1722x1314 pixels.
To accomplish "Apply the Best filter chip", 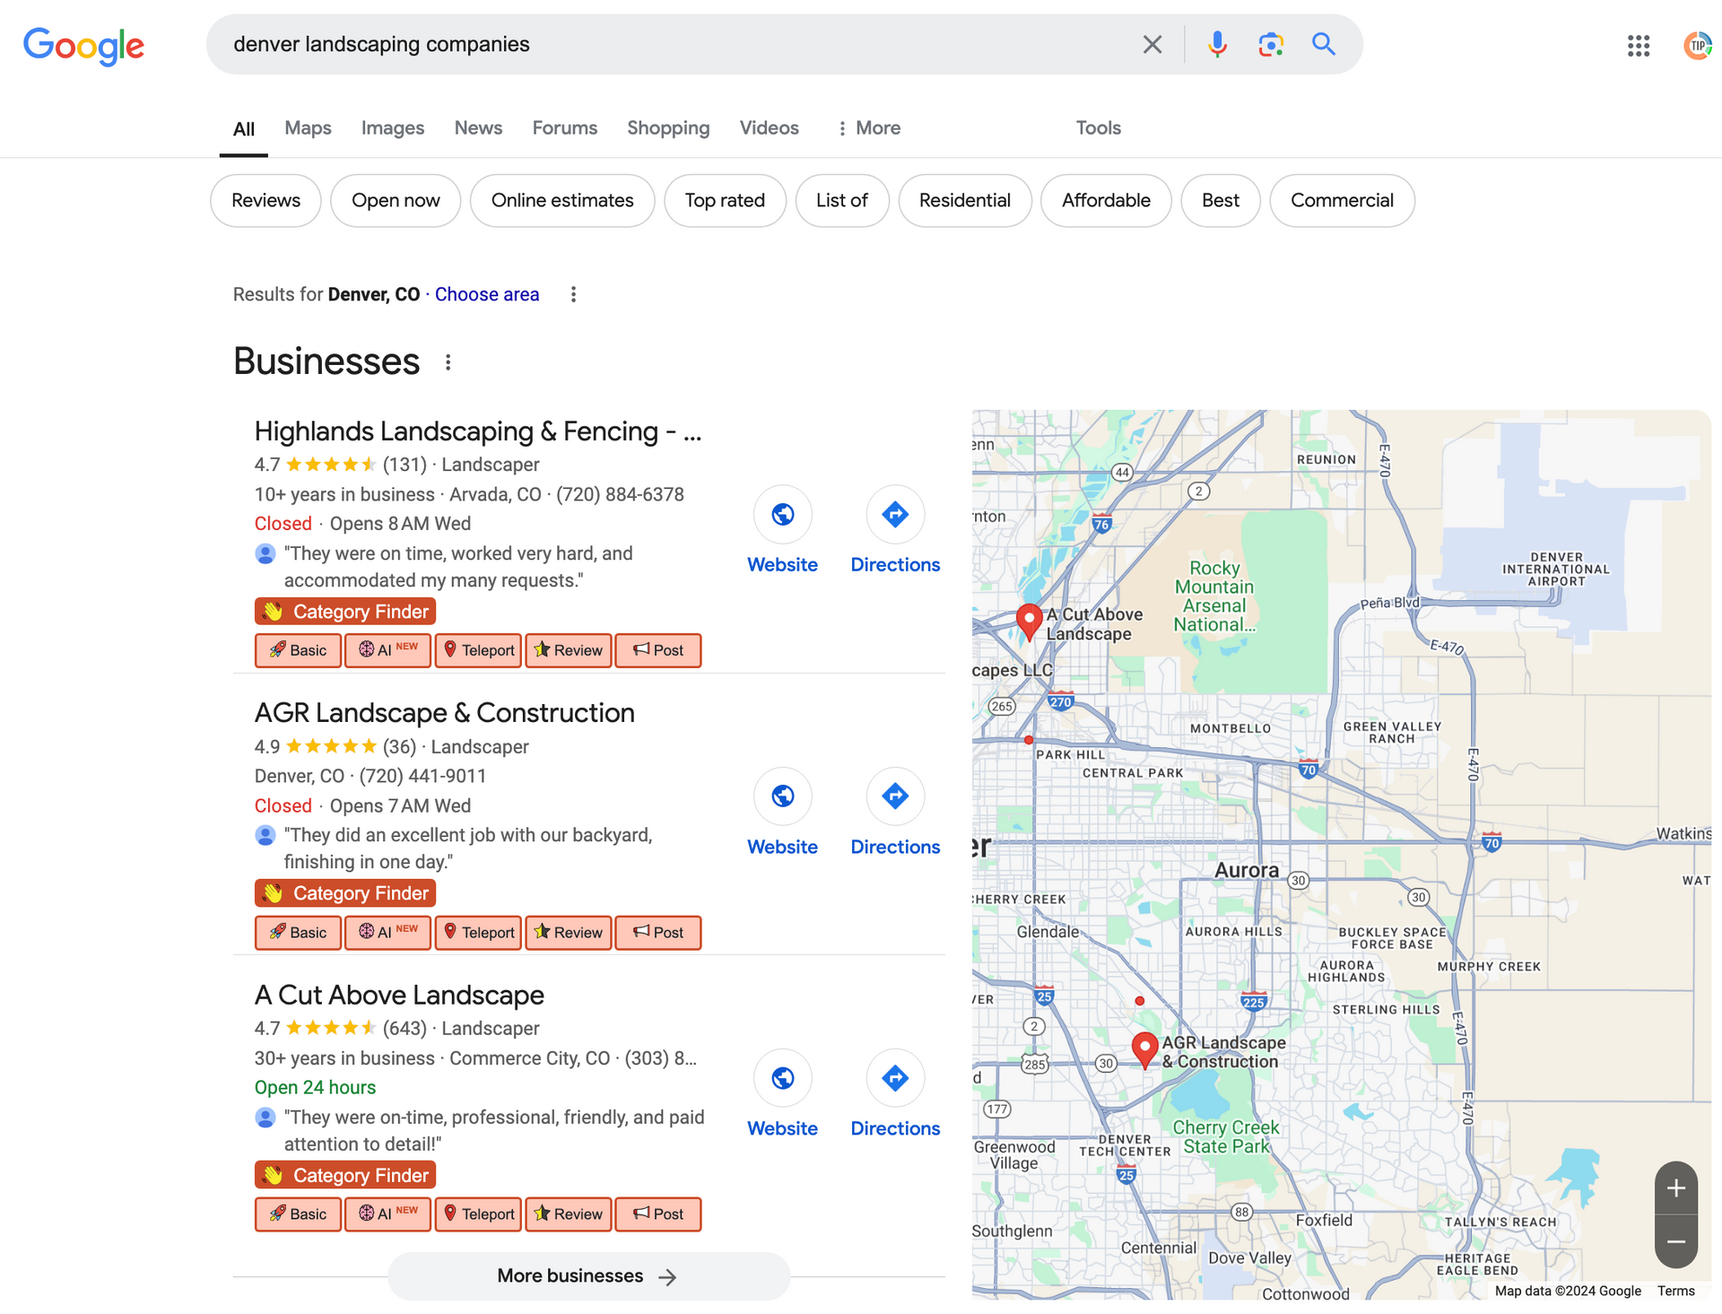I will tap(1221, 201).
